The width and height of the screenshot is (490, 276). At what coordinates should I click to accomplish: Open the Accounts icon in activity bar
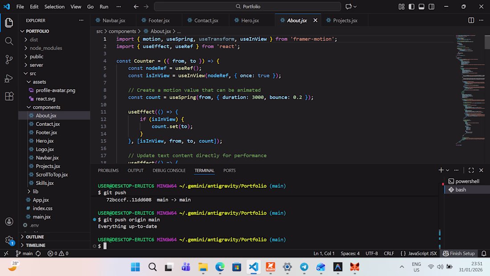point(9,222)
